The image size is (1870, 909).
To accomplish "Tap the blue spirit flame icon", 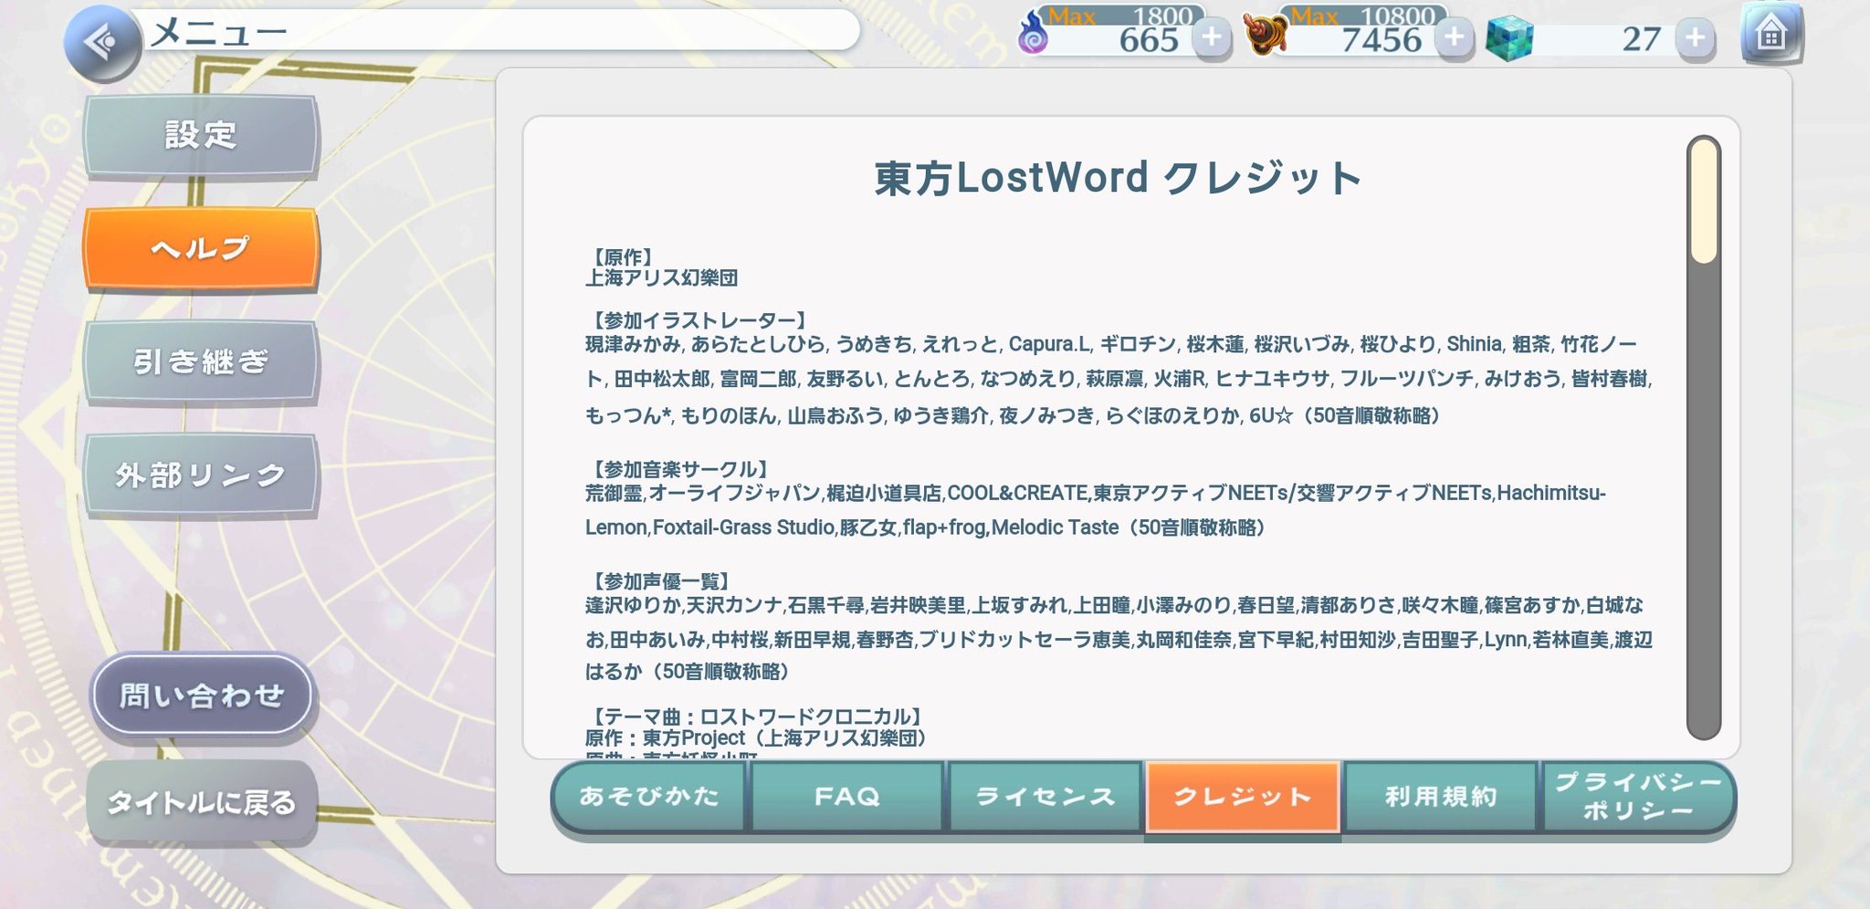I will click(x=1034, y=33).
